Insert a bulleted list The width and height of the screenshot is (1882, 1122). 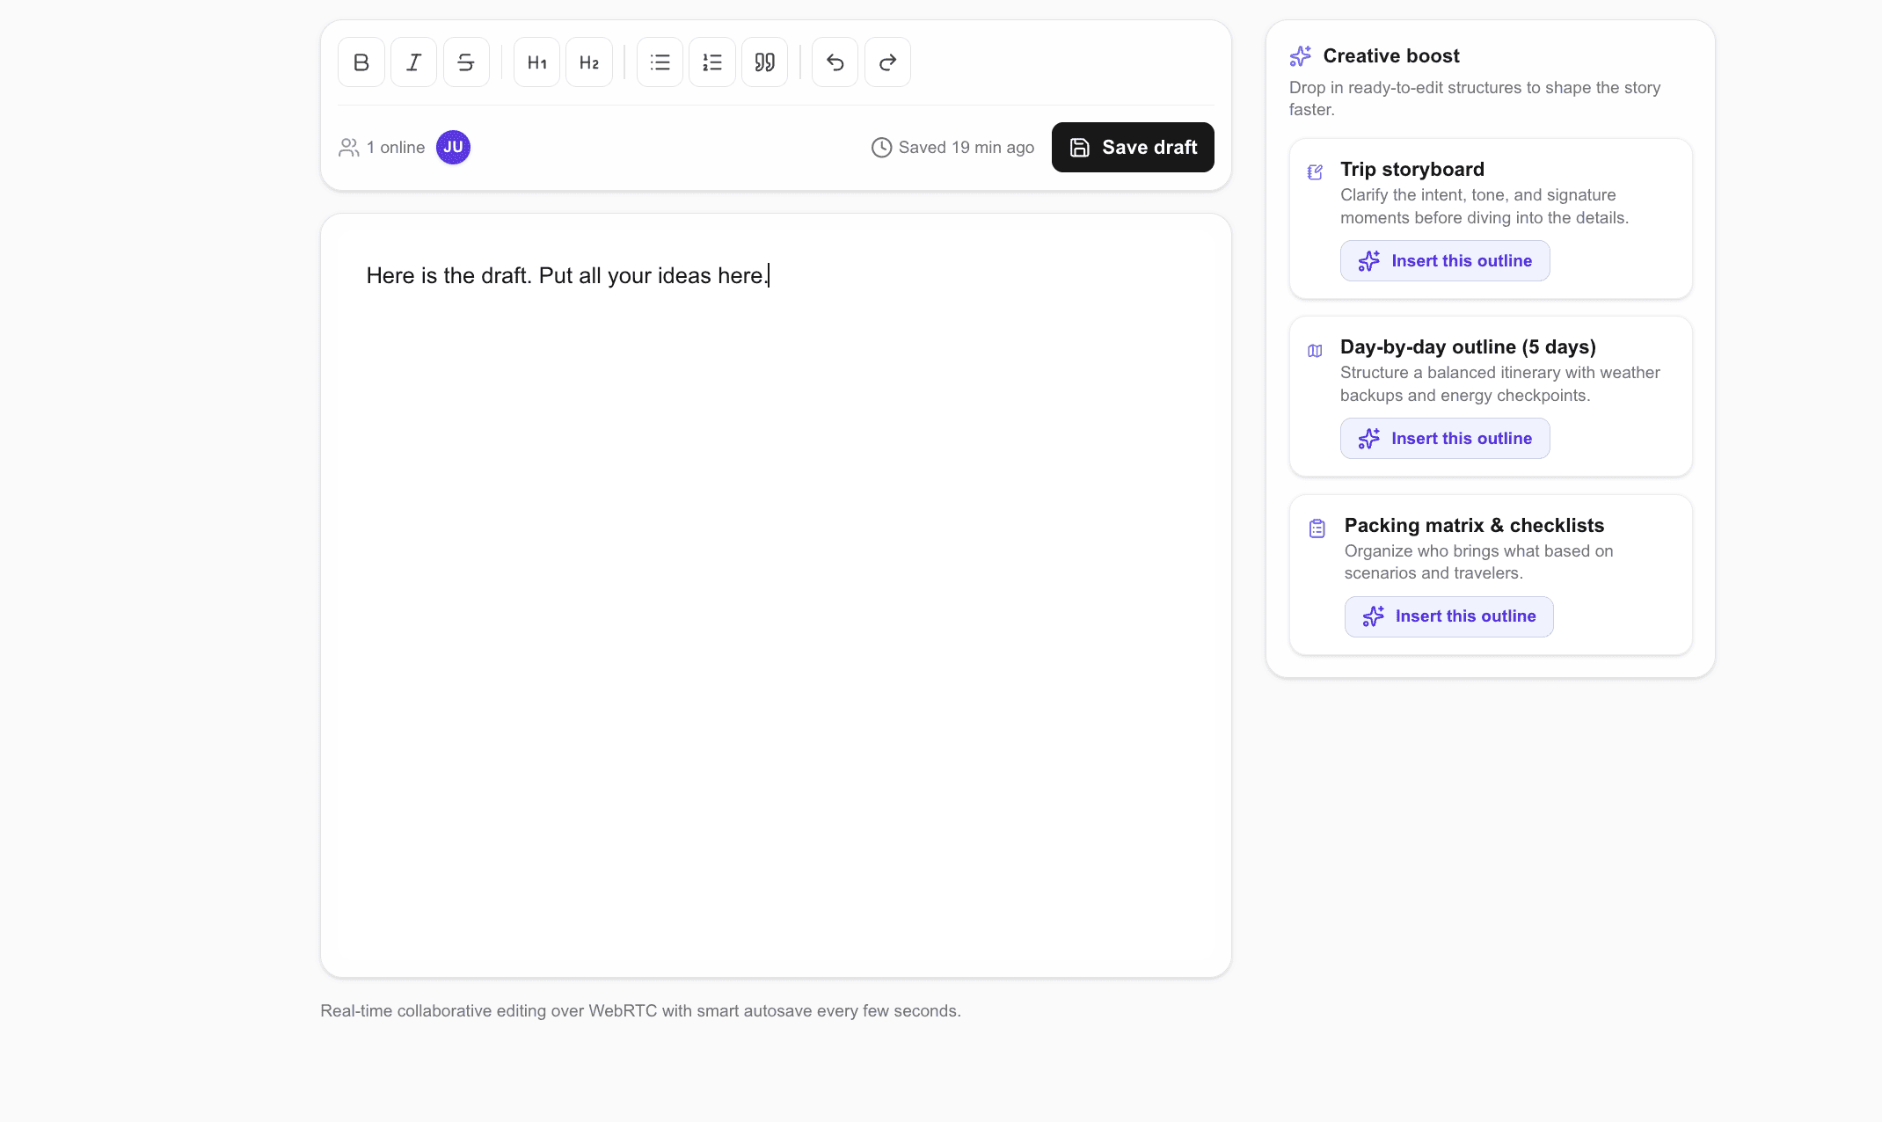(660, 62)
